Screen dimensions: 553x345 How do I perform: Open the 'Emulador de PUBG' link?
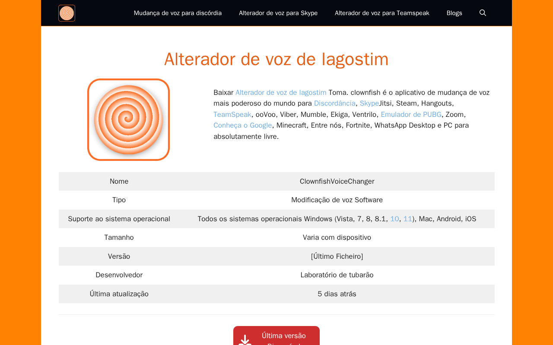click(x=411, y=114)
